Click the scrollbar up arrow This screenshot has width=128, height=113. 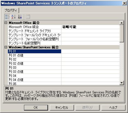(122, 23)
